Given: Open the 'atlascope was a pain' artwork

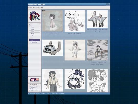Looking at the screenshot, I should tap(53, 21).
